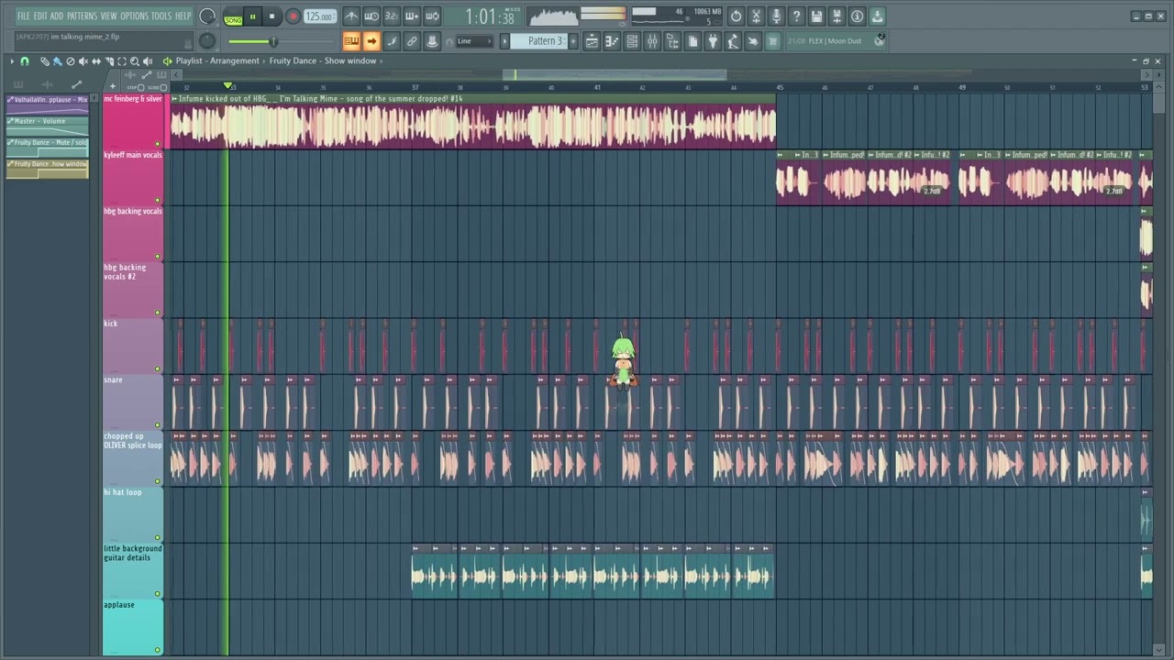The width and height of the screenshot is (1174, 660).
Task: Open the help question mark icon
Action: 796,16
